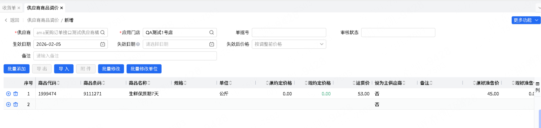Open the 失效日期 calendar picker icon
This screenshot has width=541, height=128.
(x=212, y=44)
